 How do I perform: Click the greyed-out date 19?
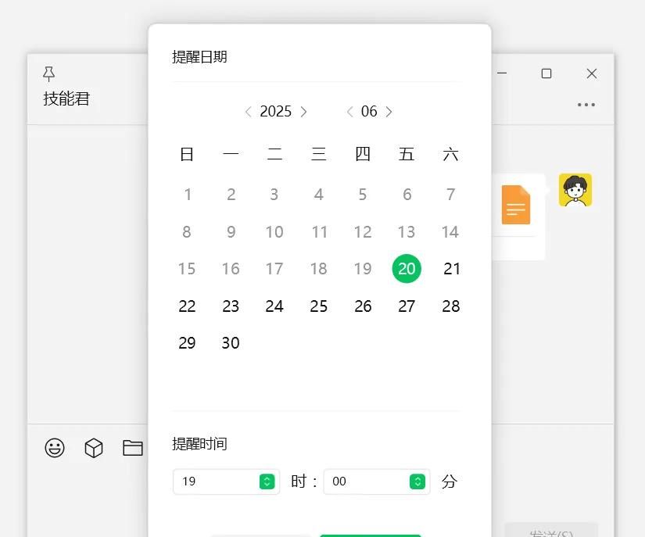pyautogui.click(x=363, y=269)
